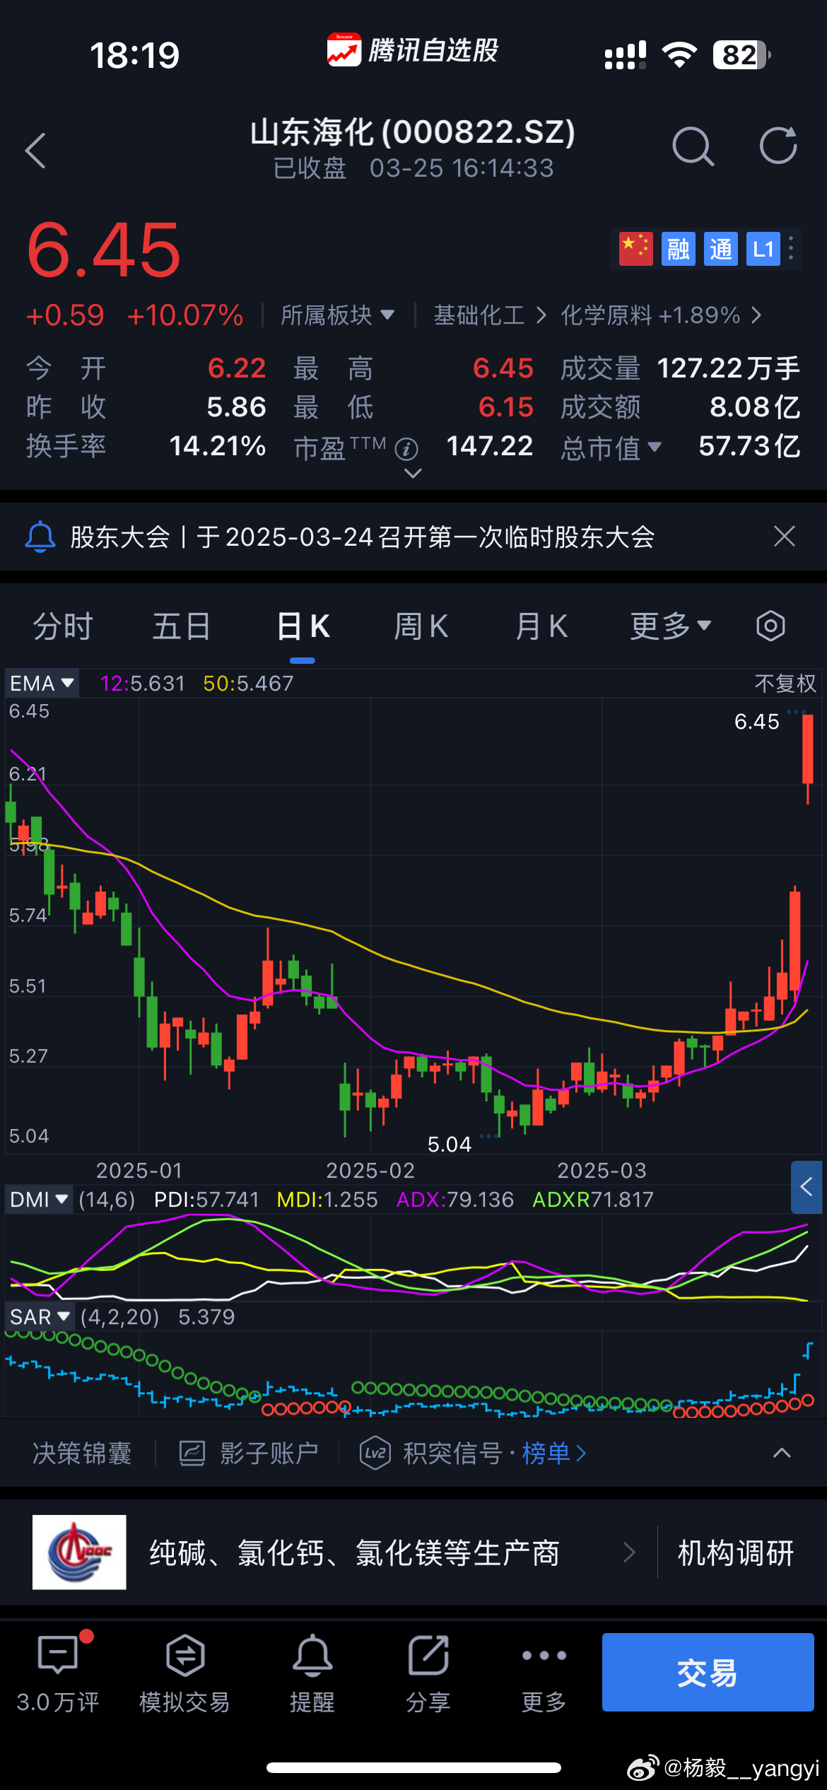This screenshot has width=827, height=1790.
Task: Switch to the 分时 chart tab
Action: click(x=62, y=626)
